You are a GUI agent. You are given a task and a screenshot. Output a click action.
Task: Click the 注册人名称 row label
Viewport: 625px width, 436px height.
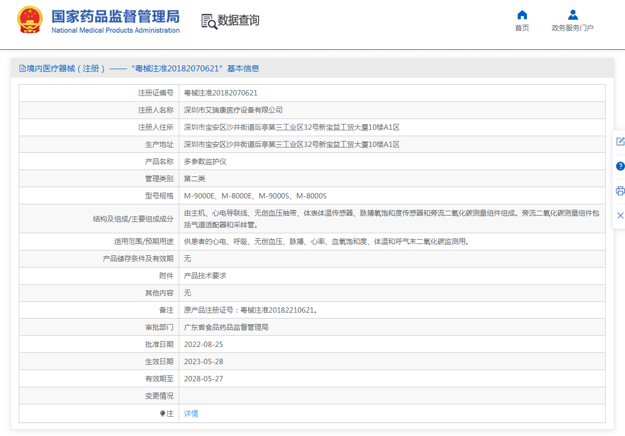[156, 110]
